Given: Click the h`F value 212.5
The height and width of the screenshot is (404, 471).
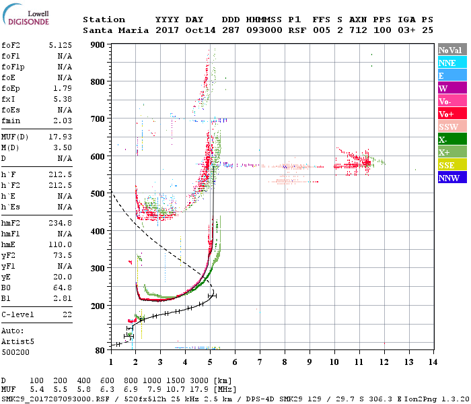Looking at the screenshot, I should (x=60, y=174).
